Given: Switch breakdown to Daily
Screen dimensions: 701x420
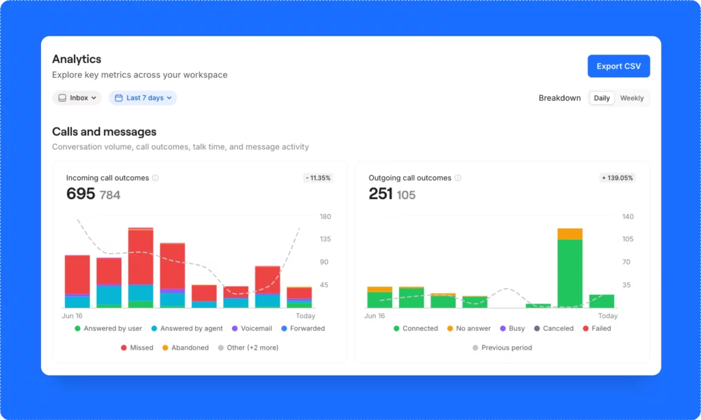Looking at the screenshot, I should coord(602,98).
